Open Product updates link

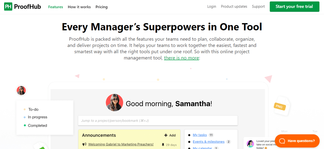234,6
